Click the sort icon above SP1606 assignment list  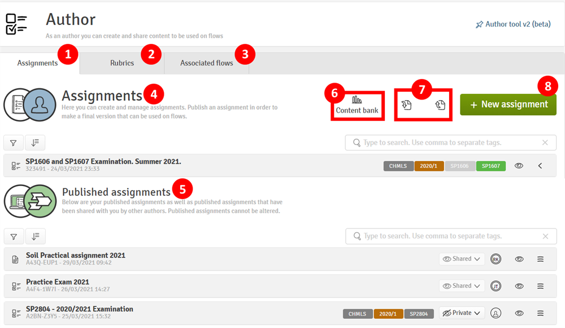35,143
